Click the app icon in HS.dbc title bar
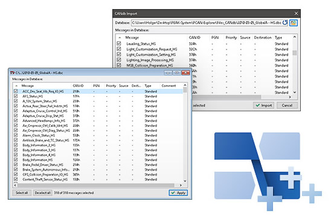Screen dimensions: 331x222 tap(13, 73)
